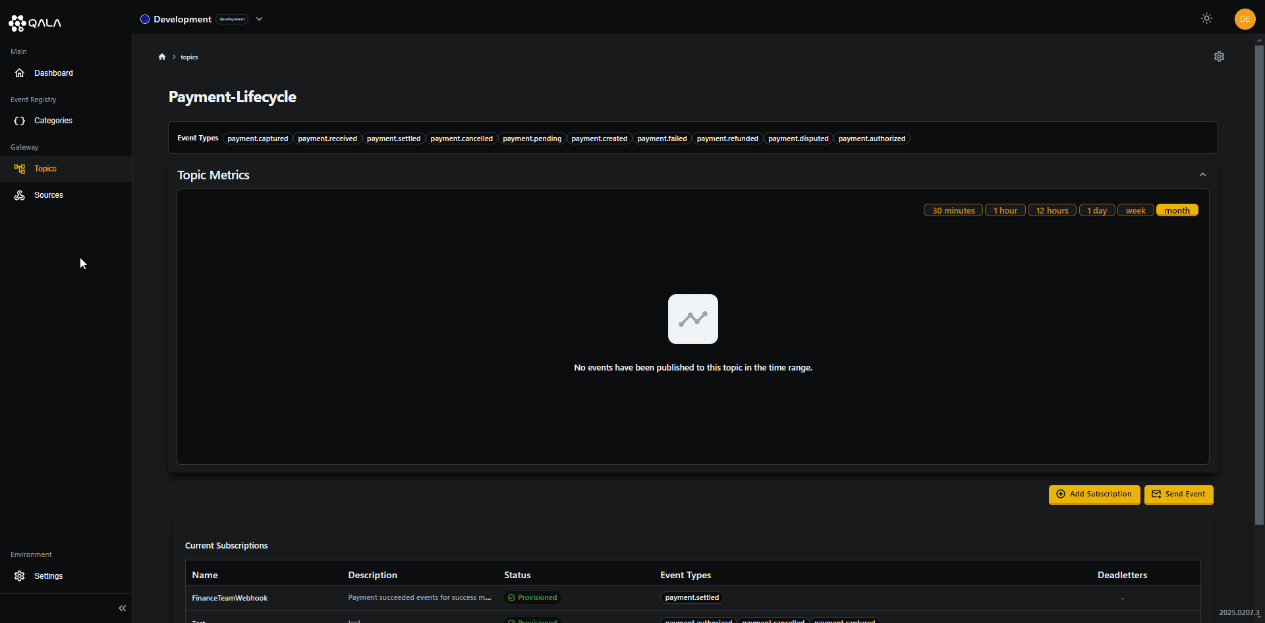Open Sources via its triangular knot icon
The image size is (1265, 623).
pos(20,194)
